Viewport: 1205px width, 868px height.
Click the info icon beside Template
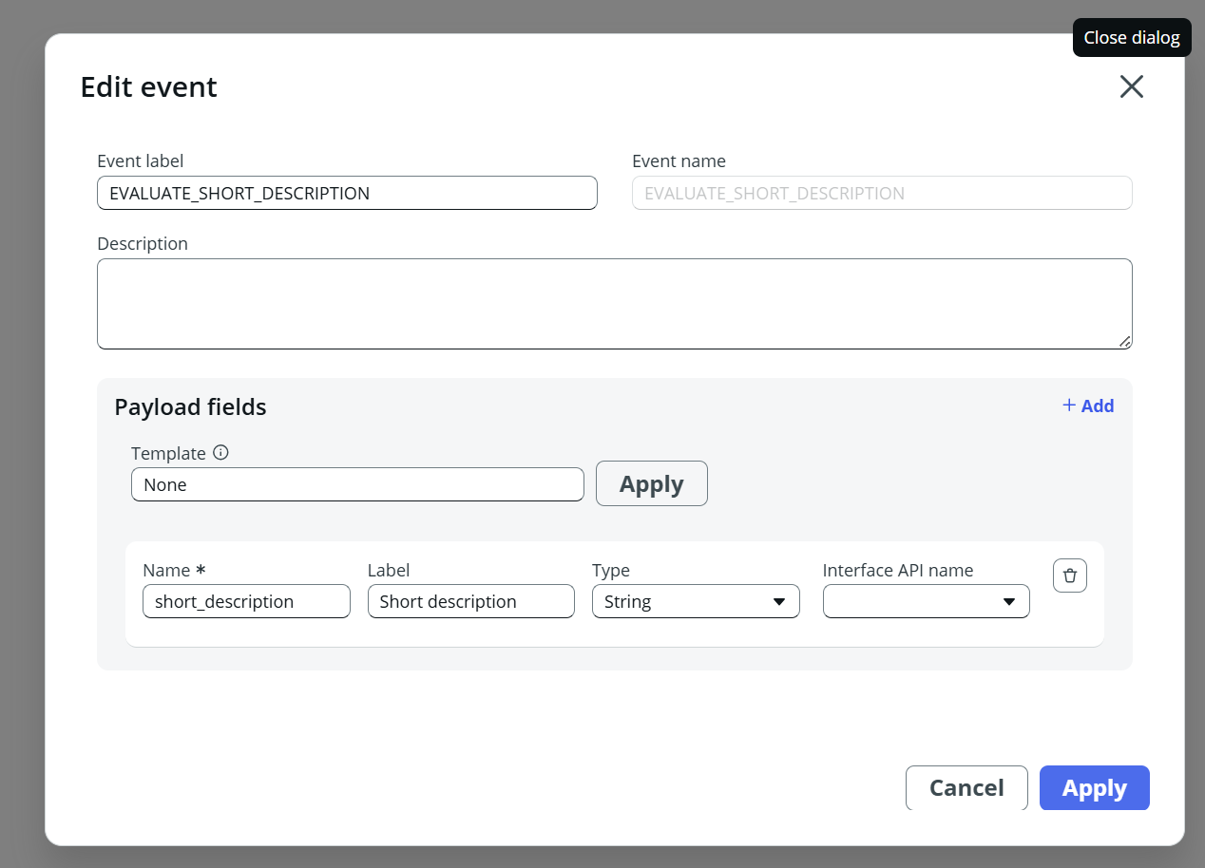[220, 453]
